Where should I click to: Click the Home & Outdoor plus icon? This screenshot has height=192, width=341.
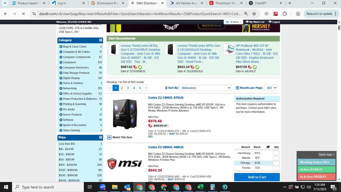(x=61, y=83)
